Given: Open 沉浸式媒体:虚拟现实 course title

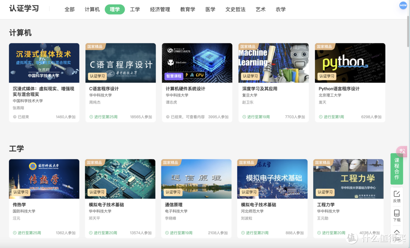Looking at the screenshot, I should (x=43, y=92).
